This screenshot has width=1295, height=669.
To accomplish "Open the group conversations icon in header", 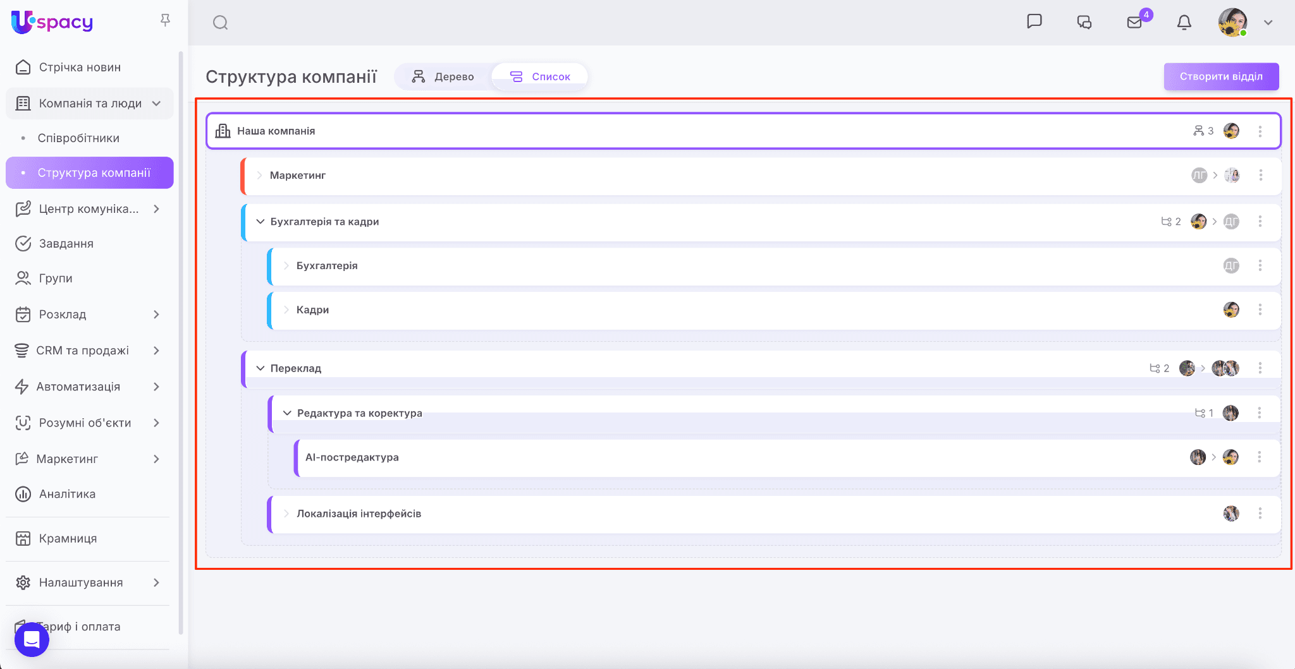I will (1084, 23).
